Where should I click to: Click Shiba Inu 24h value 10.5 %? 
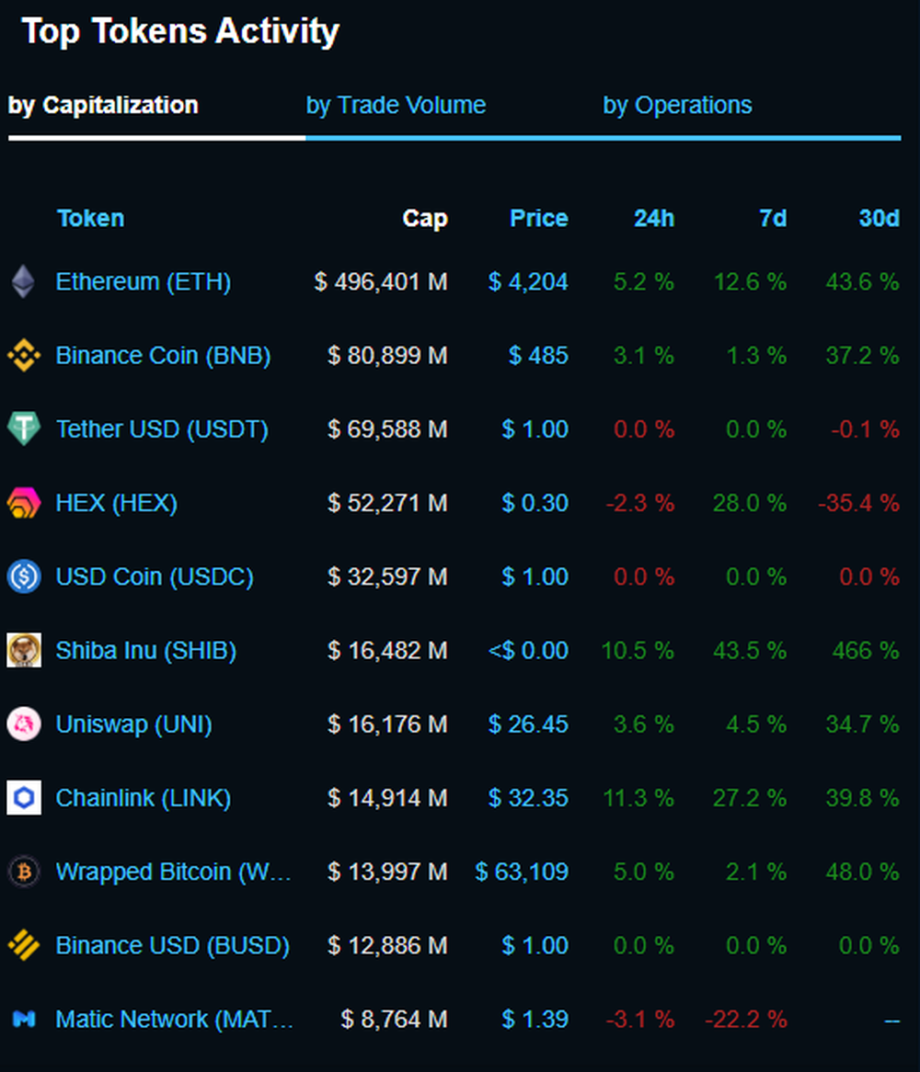pos(638,651)
